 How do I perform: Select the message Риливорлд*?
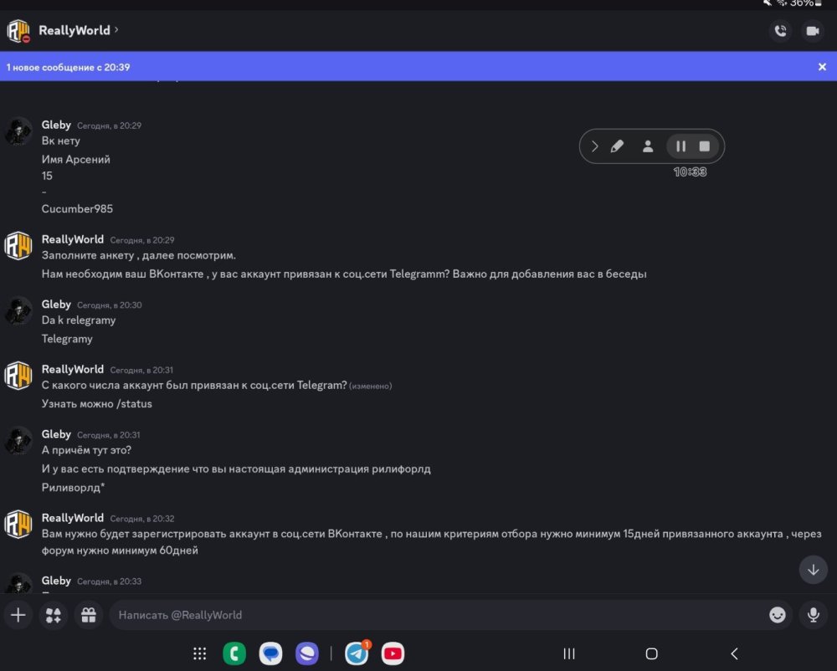[73, 488]
